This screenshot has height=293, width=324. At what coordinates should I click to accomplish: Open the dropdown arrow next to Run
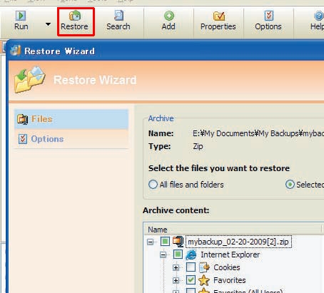click(x=48, y=24)
